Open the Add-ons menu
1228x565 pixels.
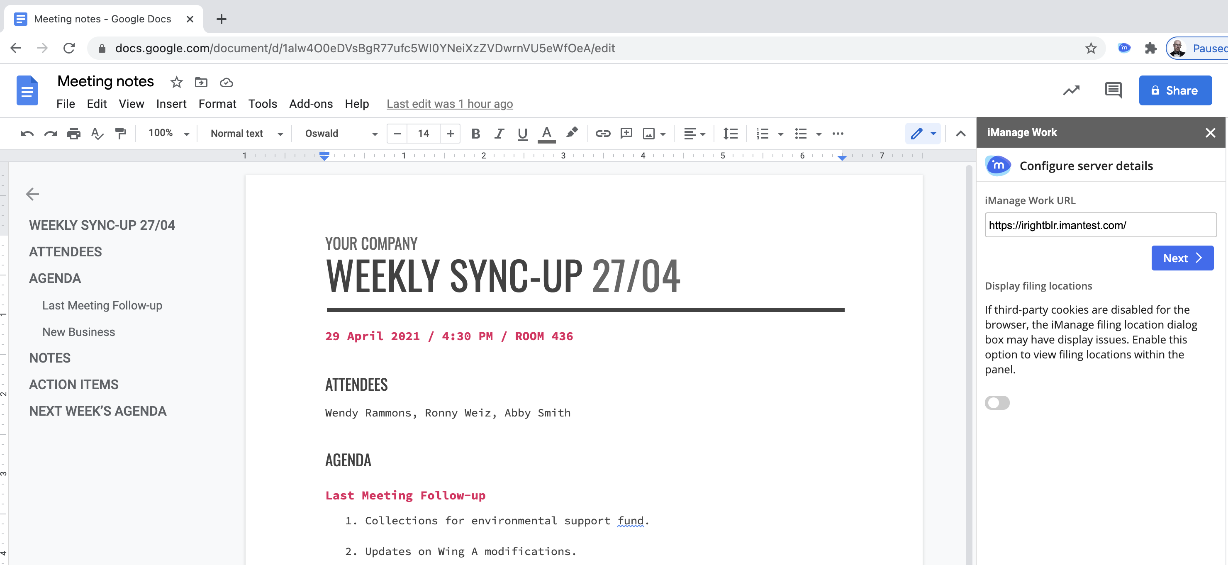click(x=311, y=103)
